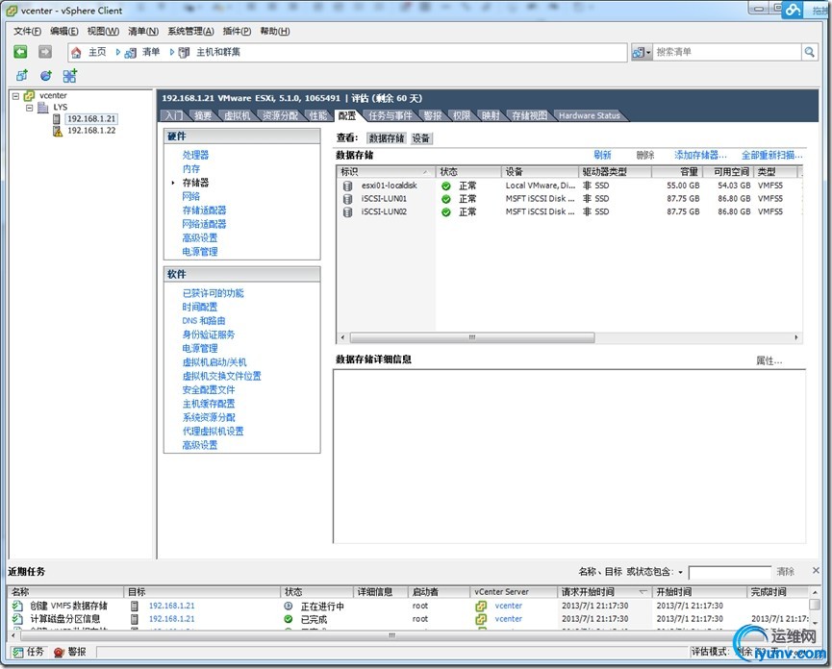Screen dimensions: 832x669
Task: Open the View menu
Action: [103, 32]
